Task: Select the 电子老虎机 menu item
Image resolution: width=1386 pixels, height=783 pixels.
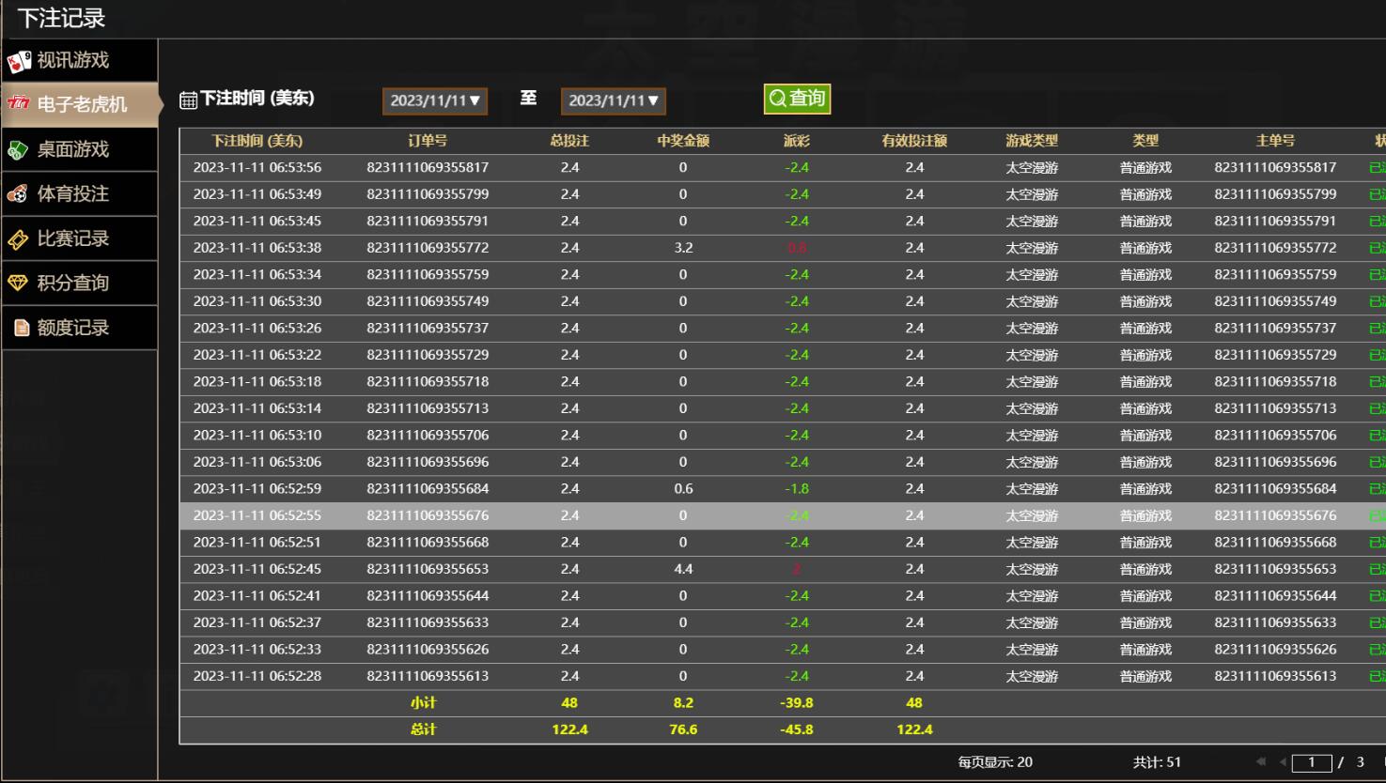Action: coord(79,104)
